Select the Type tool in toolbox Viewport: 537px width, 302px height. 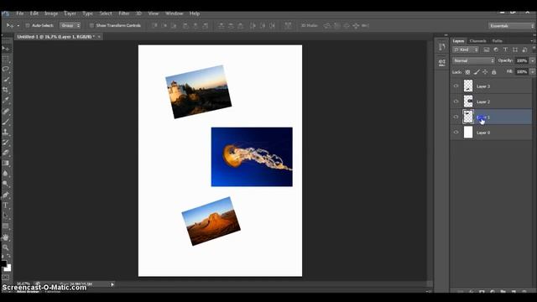pos(6,206)
